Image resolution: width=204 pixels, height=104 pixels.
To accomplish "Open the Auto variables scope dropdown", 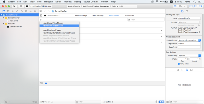I will (43, 102).
